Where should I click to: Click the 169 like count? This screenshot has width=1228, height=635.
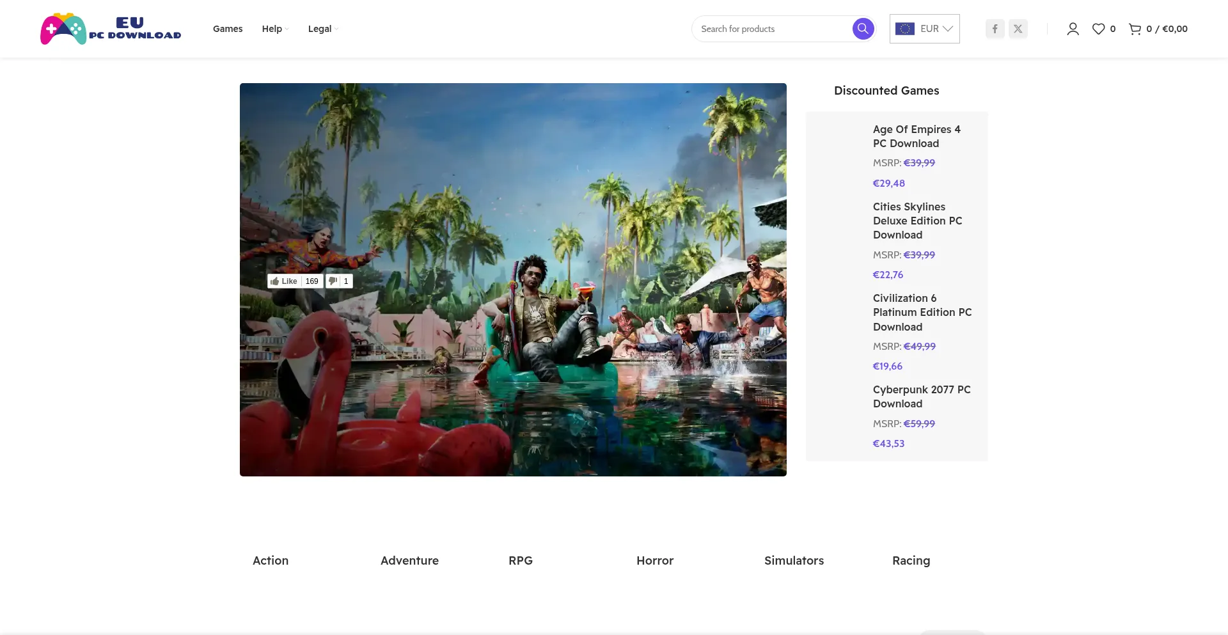pyautogui.click(x=311, y=281)
